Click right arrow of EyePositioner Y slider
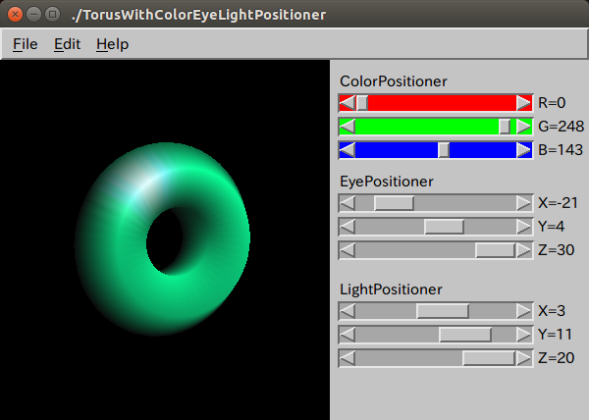Screen dimensions: 589x420 pos(524,227)
